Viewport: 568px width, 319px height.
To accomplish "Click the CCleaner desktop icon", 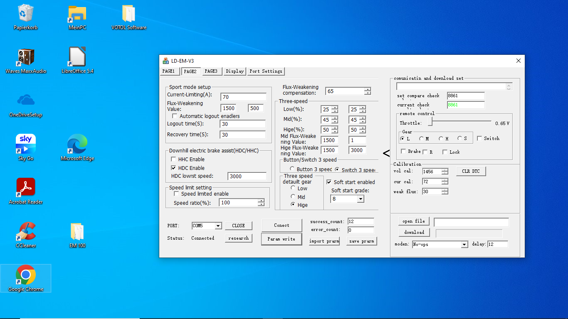I will pos(26,232).
